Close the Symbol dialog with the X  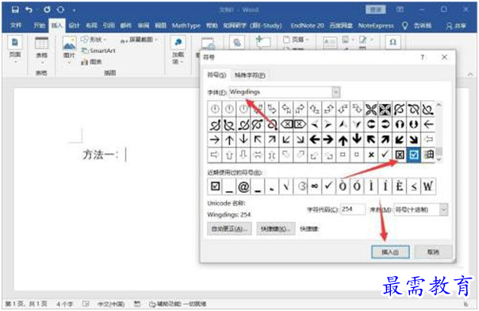tap(444, 57)
